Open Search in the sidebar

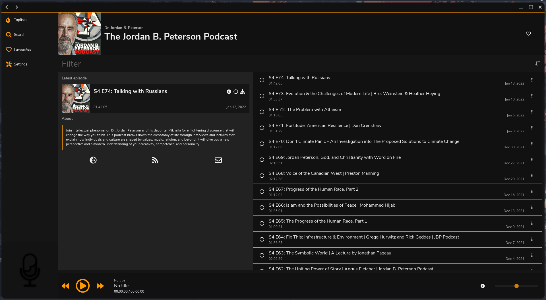click(16, 35)
